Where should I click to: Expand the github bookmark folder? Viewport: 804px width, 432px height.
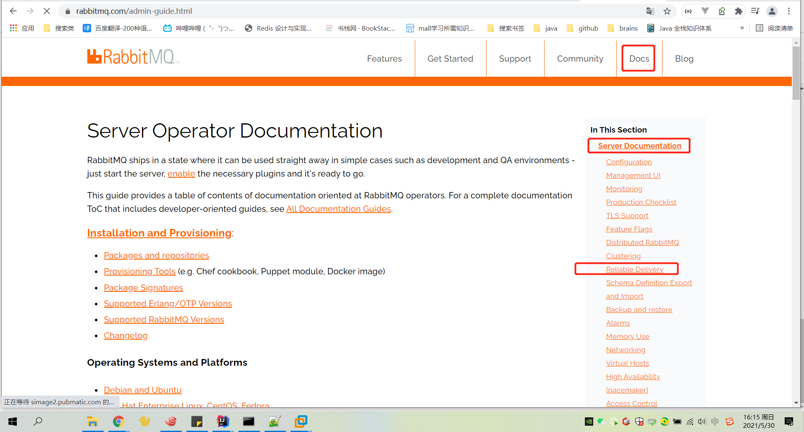pyautogui.click(x=582, y=28)
